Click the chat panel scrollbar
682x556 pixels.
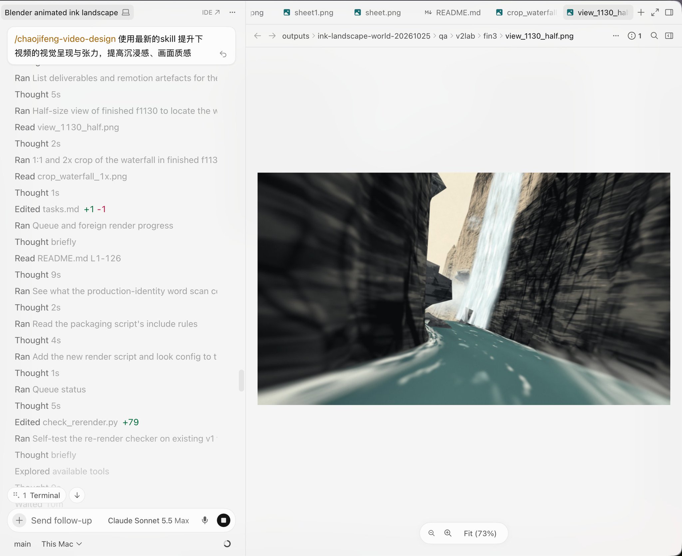(241, 381)
